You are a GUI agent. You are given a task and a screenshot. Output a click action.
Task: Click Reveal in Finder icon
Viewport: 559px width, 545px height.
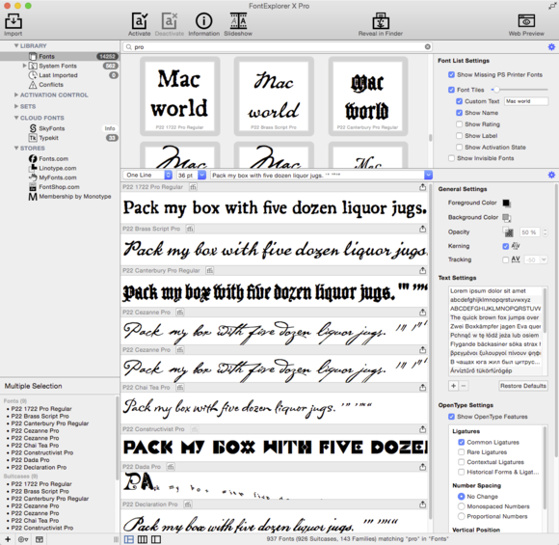point(381,21)
